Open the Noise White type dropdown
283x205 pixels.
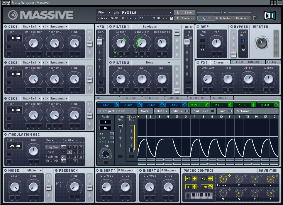[33, 170]
